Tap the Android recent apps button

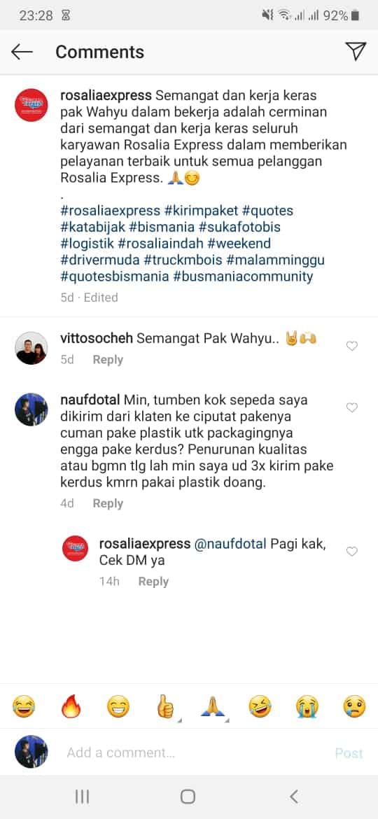tap(83, 797)
